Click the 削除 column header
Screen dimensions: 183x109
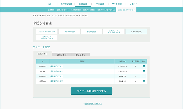pyautogui.click(x=144, y=61)
